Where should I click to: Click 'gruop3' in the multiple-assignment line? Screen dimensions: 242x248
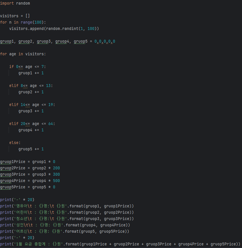coord(44,41)
